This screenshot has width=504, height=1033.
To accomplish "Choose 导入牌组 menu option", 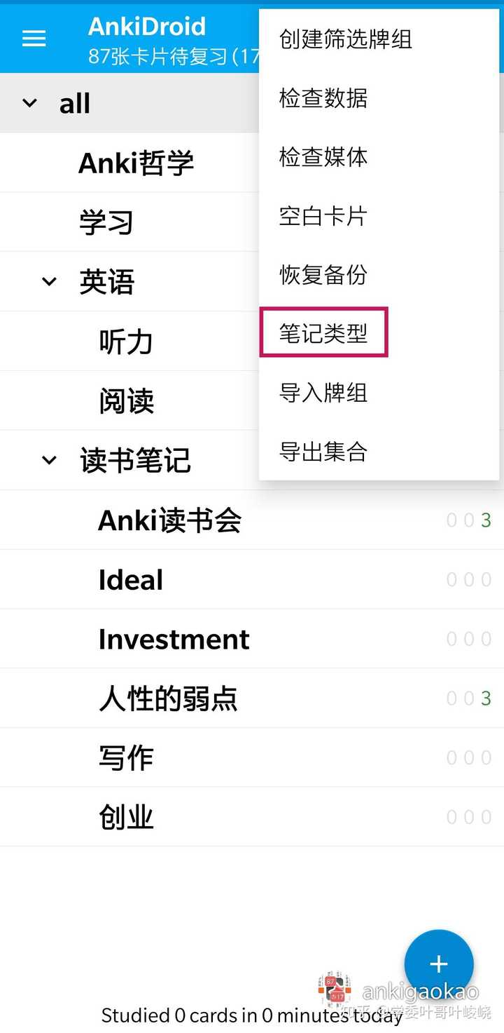I will [323, 393].
